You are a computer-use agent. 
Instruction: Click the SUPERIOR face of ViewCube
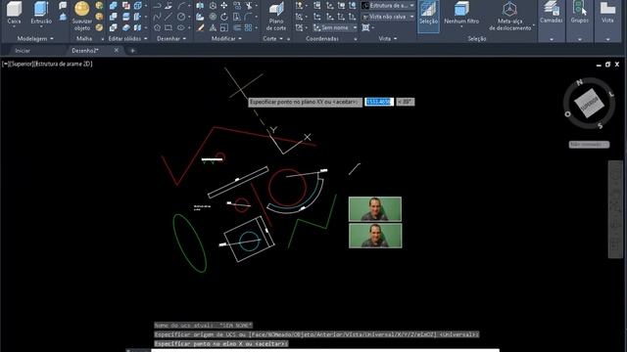click(x=589, y=104)
